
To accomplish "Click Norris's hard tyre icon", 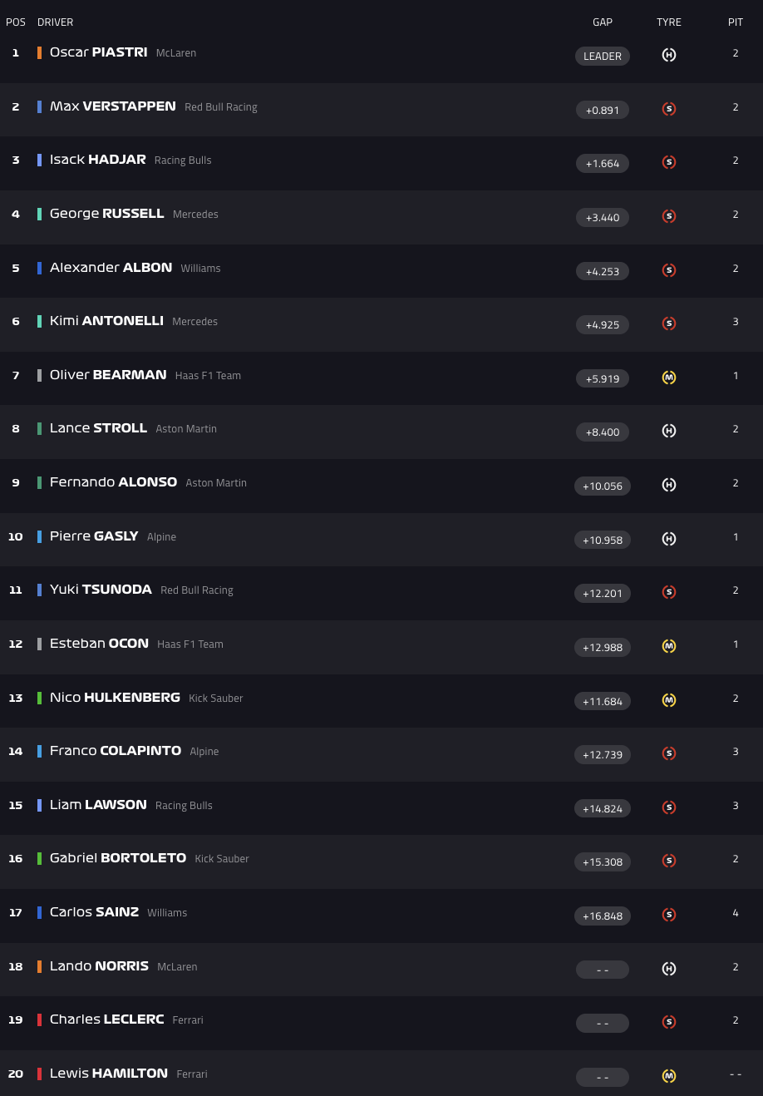I will (668, 969).
